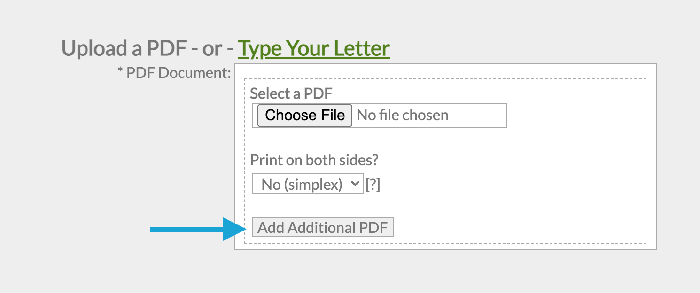Click the chevron arrow on the simplex selector
Screen dimensions: 700x293
pyautogui.click(x=355, y=184)
